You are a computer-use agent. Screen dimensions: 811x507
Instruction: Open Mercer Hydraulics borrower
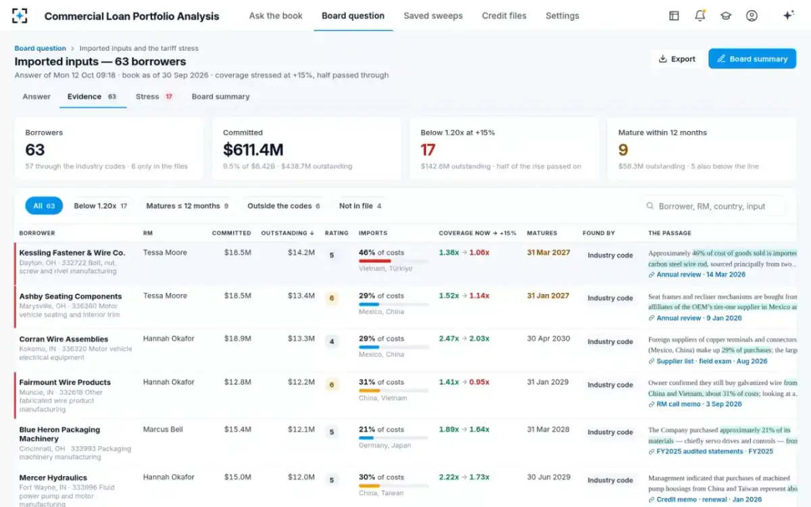(x=53, y=478)
